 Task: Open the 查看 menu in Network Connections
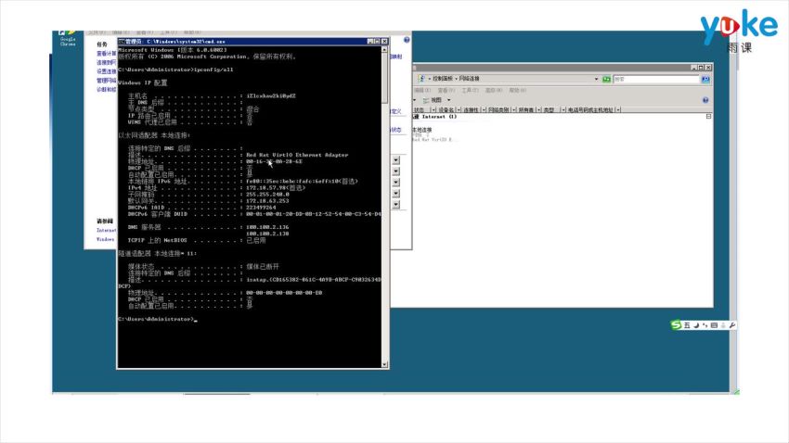(446, 91)
